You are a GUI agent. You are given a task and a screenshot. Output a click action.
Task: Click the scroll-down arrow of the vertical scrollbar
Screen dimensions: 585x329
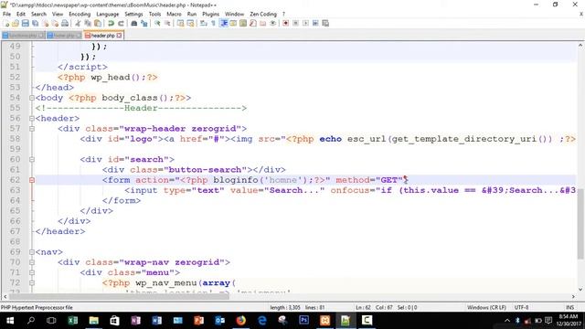tap(580, 290)
